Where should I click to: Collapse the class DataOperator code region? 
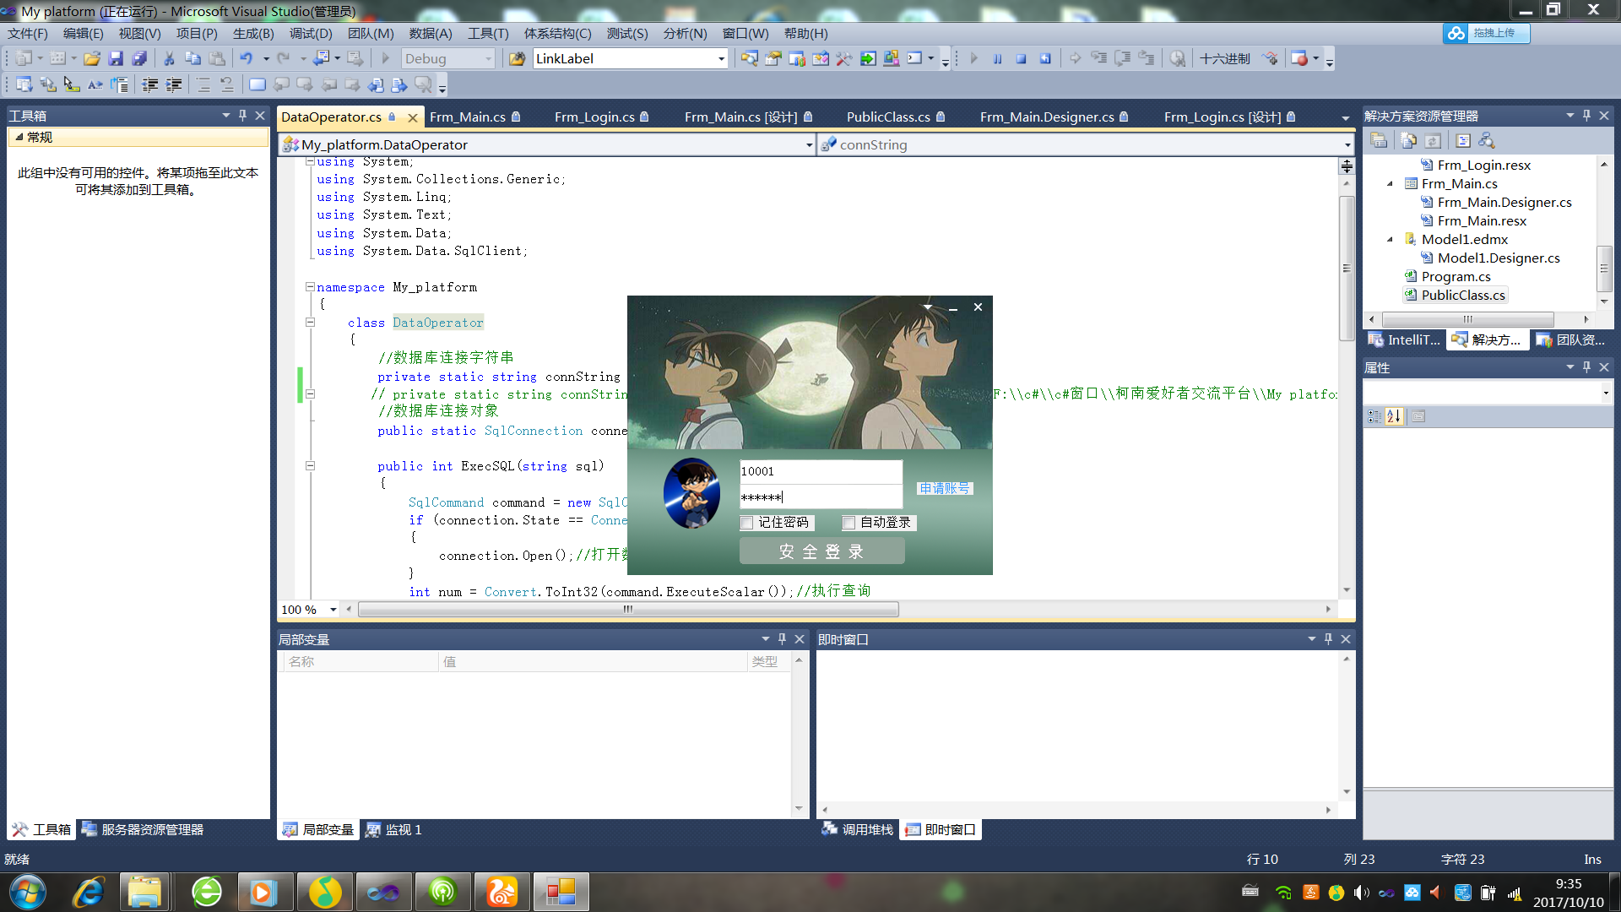[310, 323]
